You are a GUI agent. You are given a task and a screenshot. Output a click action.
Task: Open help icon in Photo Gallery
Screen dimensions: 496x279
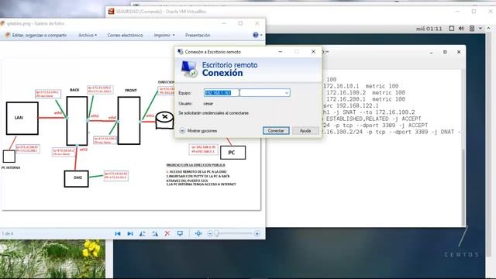256,35
